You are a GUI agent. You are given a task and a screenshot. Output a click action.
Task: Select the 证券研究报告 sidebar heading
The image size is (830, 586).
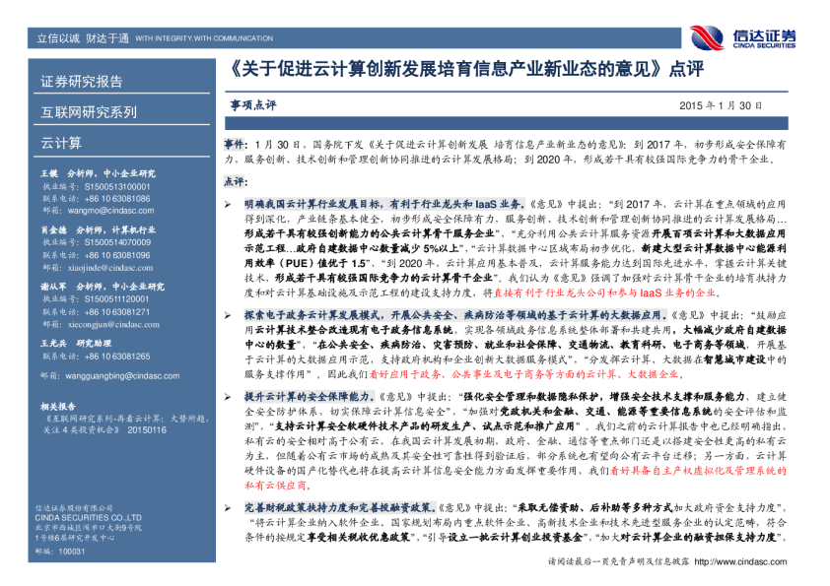click(82, 82)
